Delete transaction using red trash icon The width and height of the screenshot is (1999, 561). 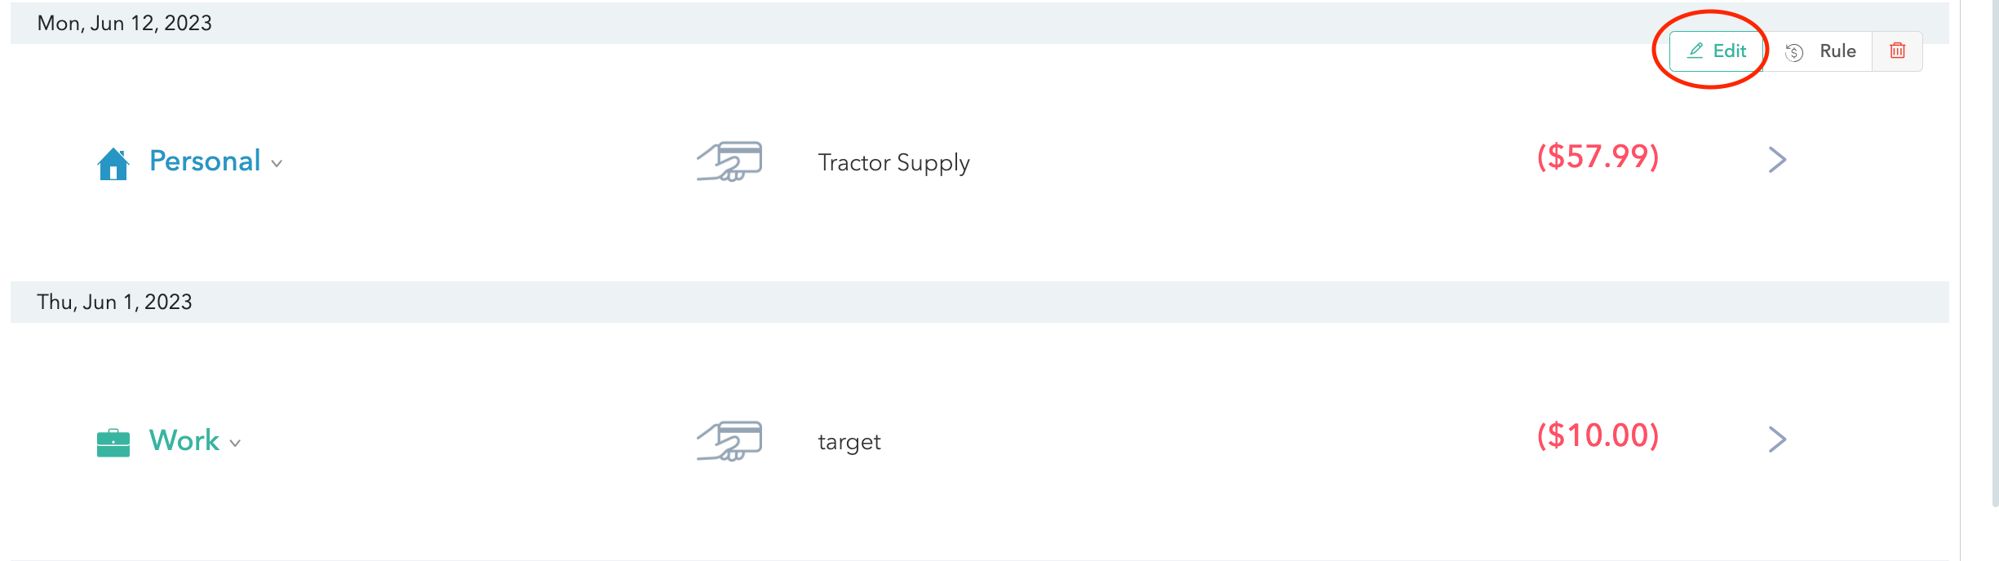pyautogui.click(x=1898, y=51)
